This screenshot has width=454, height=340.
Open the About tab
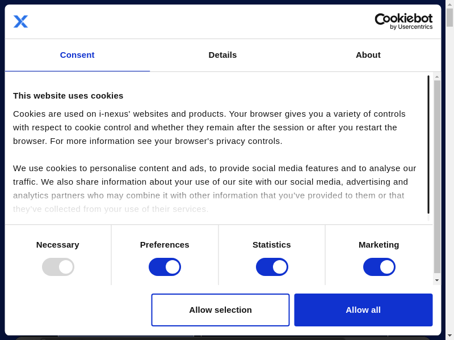click(x=368, y=55)
